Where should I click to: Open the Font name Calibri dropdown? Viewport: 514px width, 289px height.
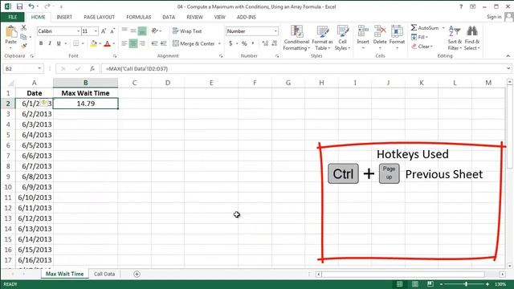(79, 31)
